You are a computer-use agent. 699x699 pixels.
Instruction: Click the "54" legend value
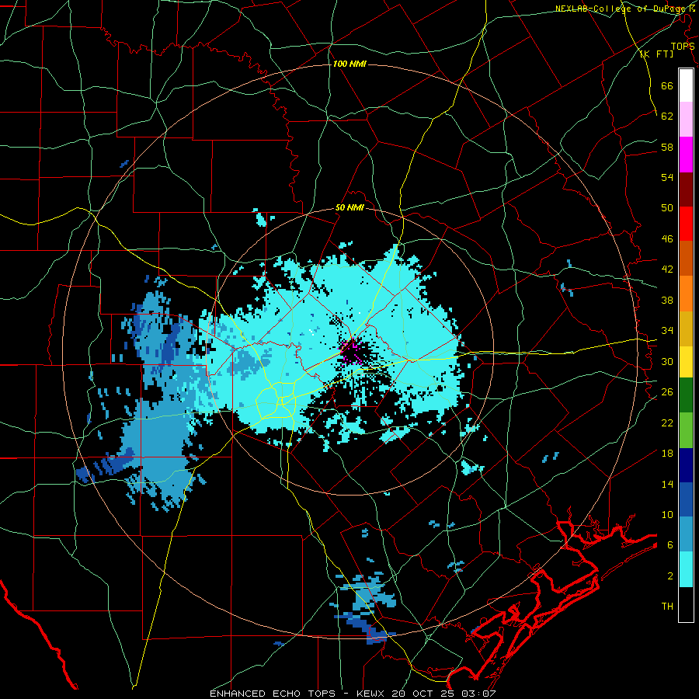click(x=667, y=177)
